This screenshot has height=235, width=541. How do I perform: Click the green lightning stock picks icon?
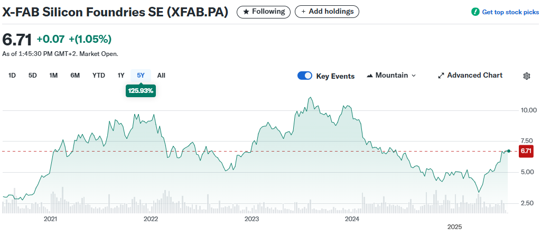pyautogui.click(x=475, y=12)
